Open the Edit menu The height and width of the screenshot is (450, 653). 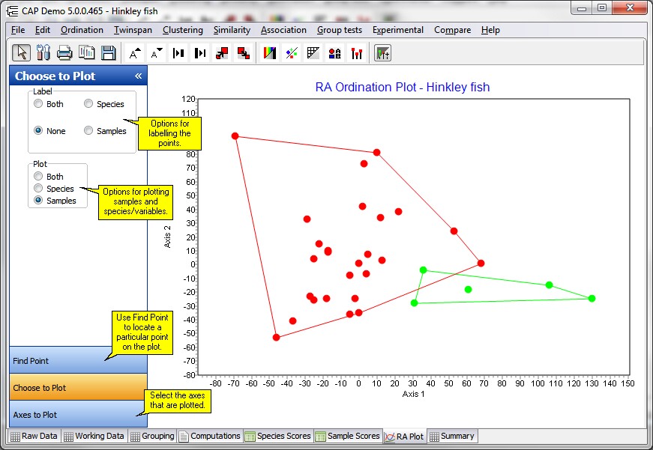coord(43,30)
